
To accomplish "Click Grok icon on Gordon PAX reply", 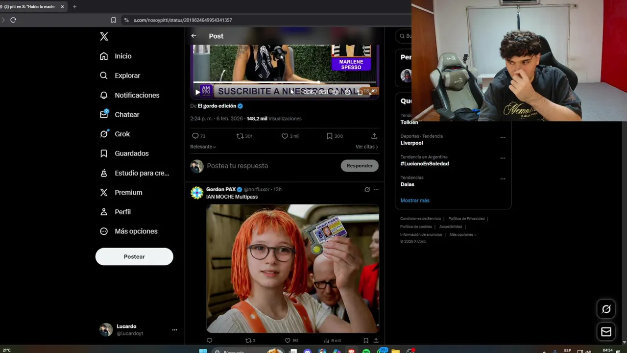I will click(x=367, y=189).
